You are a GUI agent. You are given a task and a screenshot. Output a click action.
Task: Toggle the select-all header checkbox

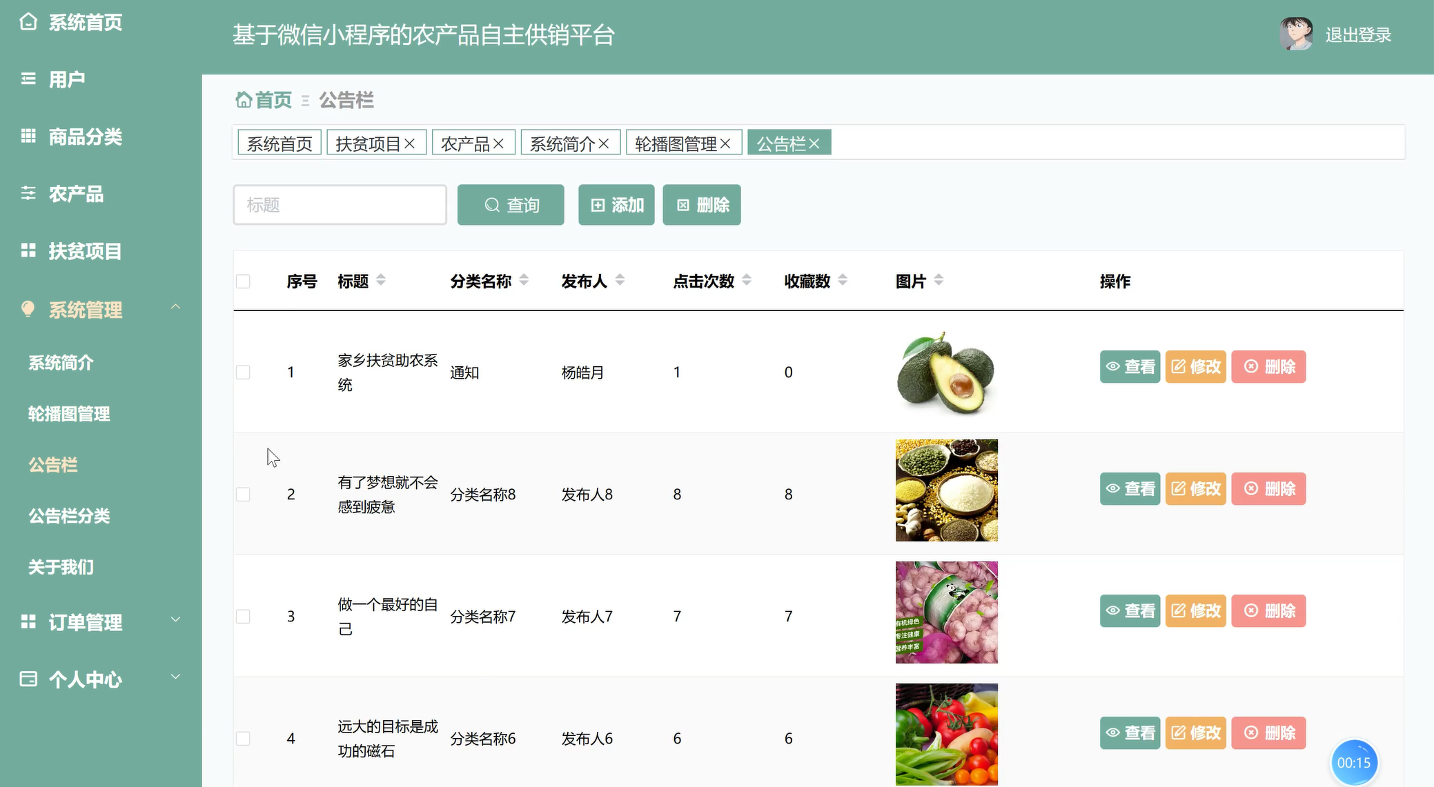[x=243, y=281]
